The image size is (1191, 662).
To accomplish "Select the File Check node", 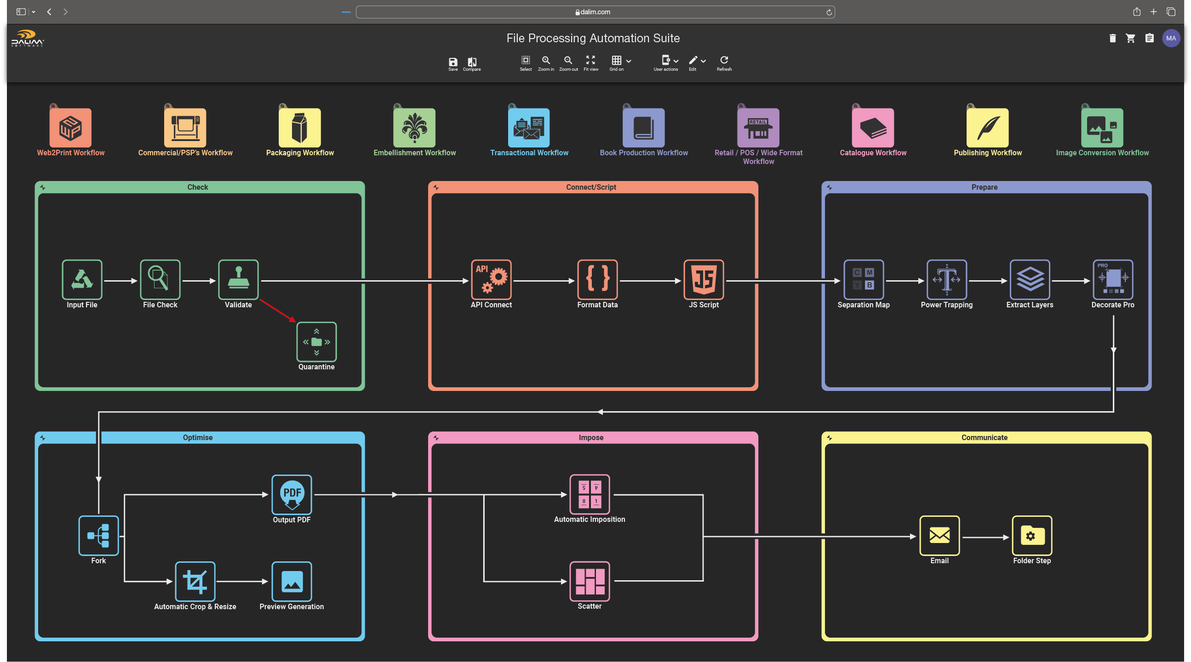I will 160,279.
